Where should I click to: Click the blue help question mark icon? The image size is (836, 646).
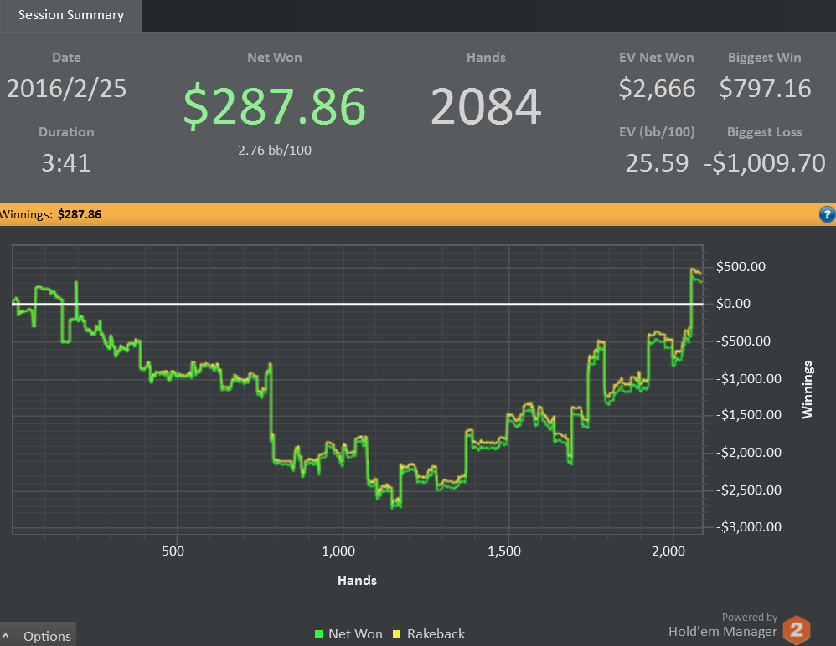(x=827, y=214)
